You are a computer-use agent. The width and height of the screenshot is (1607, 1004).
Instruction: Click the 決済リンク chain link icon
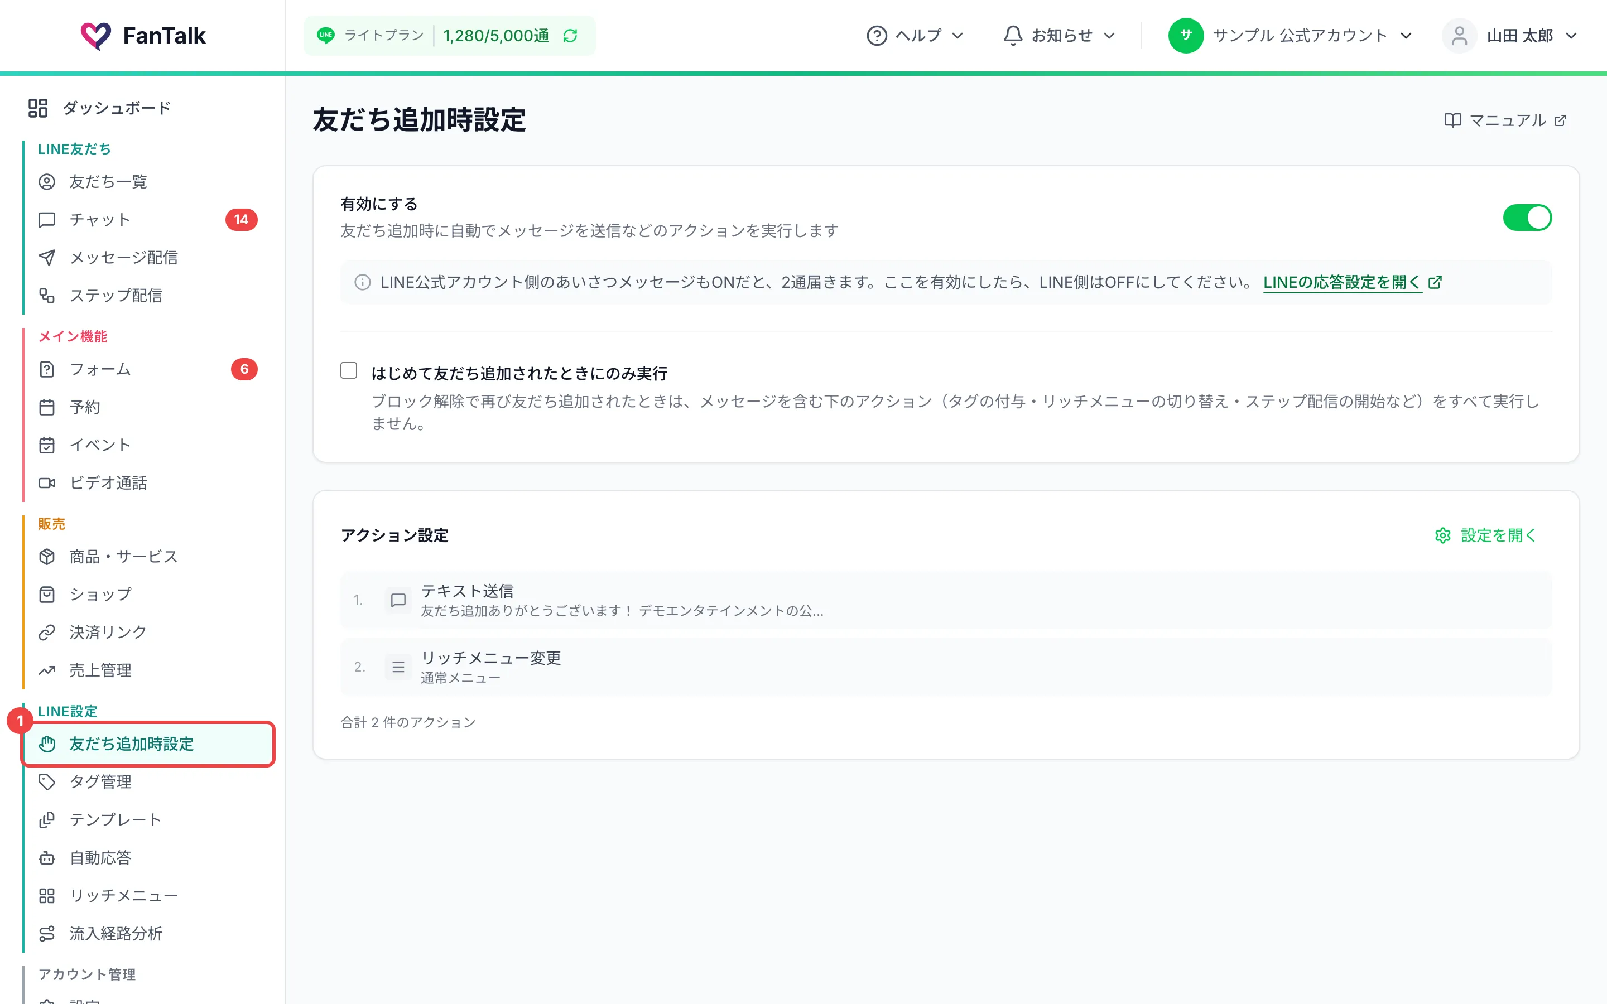pos(46,632)
